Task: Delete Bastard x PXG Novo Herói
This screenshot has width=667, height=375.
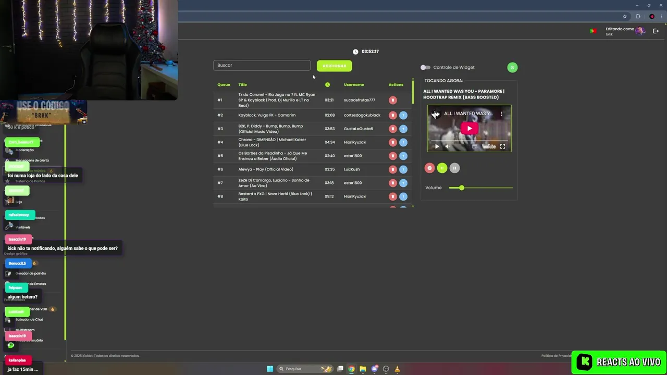Action: [393, 196]
